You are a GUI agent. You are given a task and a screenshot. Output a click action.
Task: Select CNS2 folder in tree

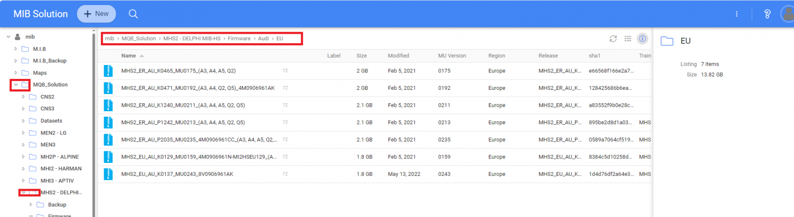click(x=47, y=97)
